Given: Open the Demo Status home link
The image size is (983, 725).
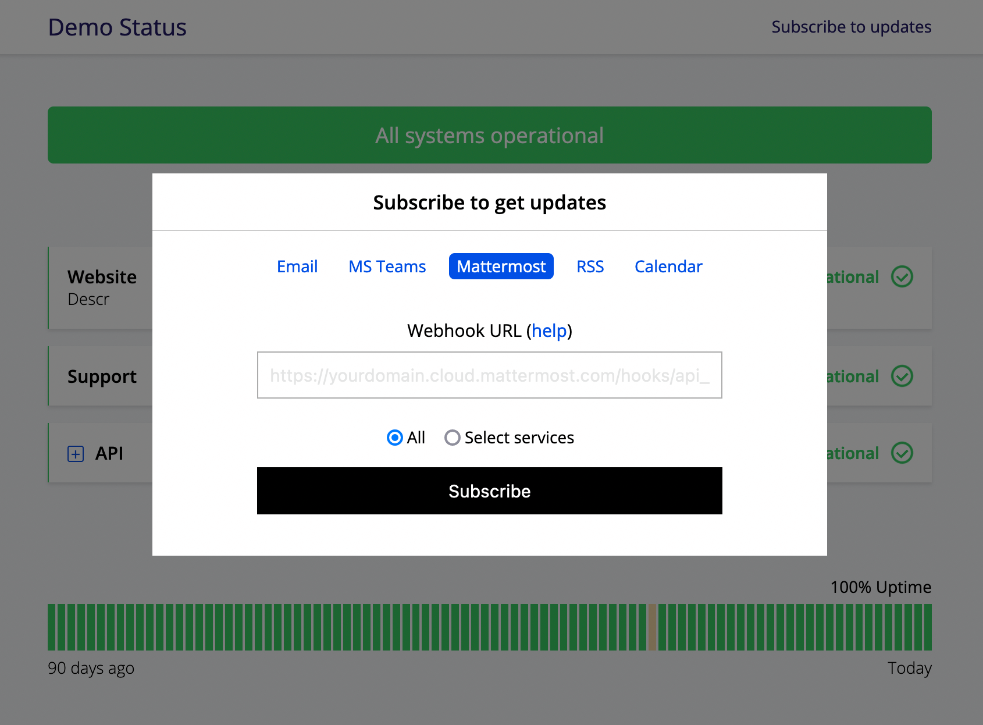Looking at the screenshot, I should pyautogui.click(x=117, y=27).
